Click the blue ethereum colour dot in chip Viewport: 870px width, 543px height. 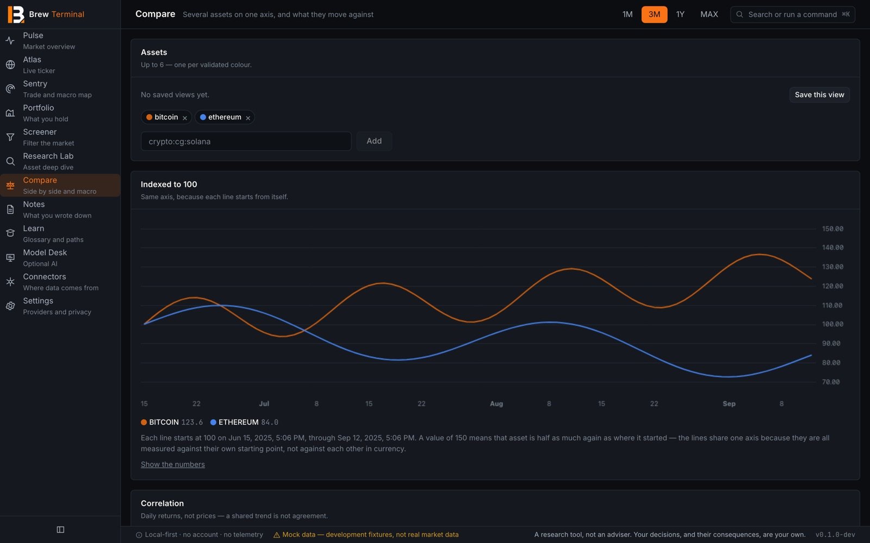pyautogui.click(x=203, y=117)
